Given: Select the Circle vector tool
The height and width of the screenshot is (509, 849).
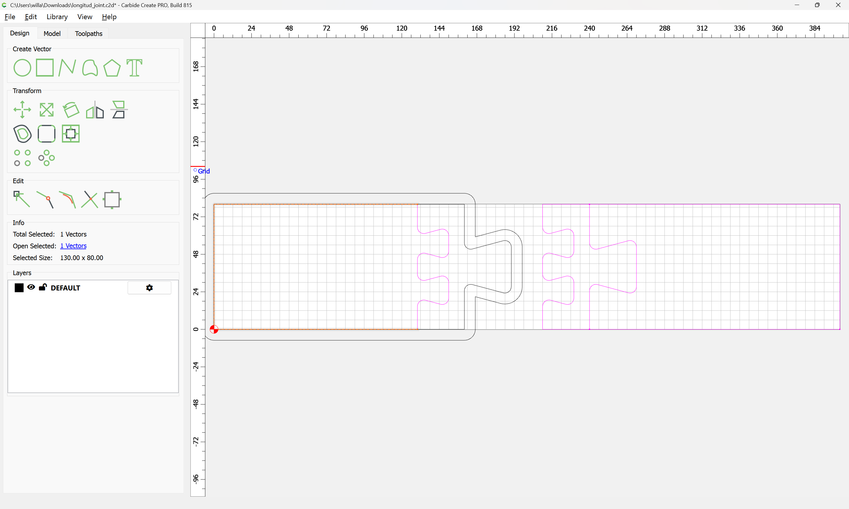Looking at the screenshot, I should point(22,67).
